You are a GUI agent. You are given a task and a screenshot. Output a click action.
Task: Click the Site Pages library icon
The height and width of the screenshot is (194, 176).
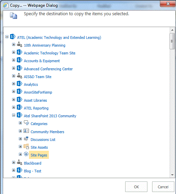[26, 154]
